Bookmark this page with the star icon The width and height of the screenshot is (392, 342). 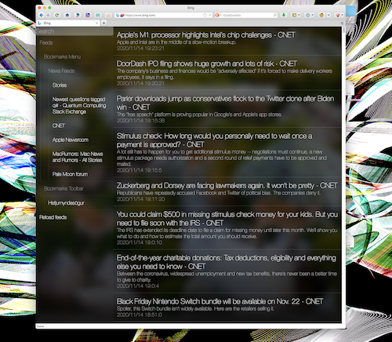click(205, 15)
